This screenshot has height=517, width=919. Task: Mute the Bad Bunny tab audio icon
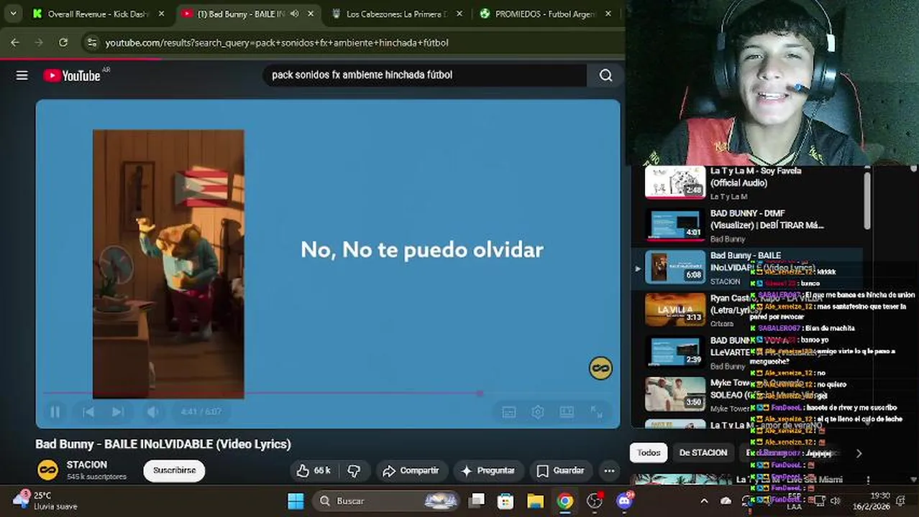[294, 14]
